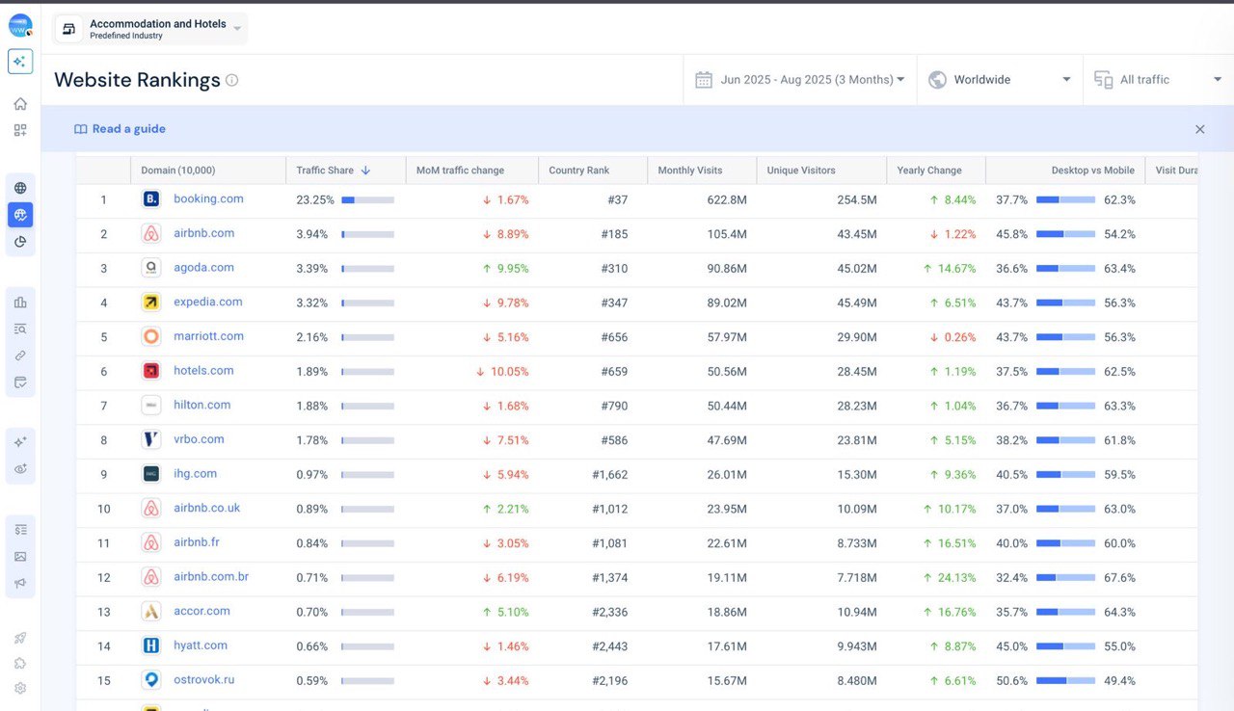Open the eye with plus icon in sidebar

tap(20, 469)
